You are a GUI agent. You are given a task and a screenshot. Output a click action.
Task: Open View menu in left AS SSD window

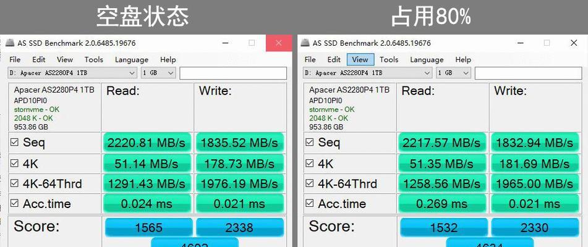[x=65, y=59]
